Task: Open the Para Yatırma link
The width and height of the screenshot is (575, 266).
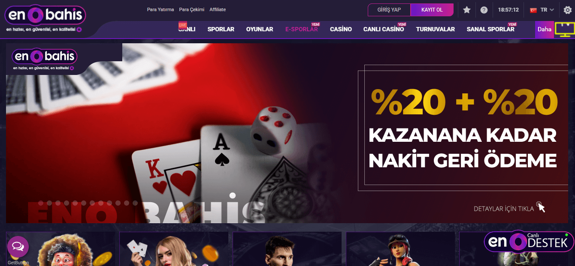Action: (160, 9)
